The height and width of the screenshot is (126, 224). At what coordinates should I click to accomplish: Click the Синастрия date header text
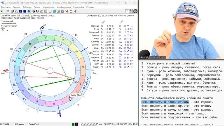(x=110, y=15)
